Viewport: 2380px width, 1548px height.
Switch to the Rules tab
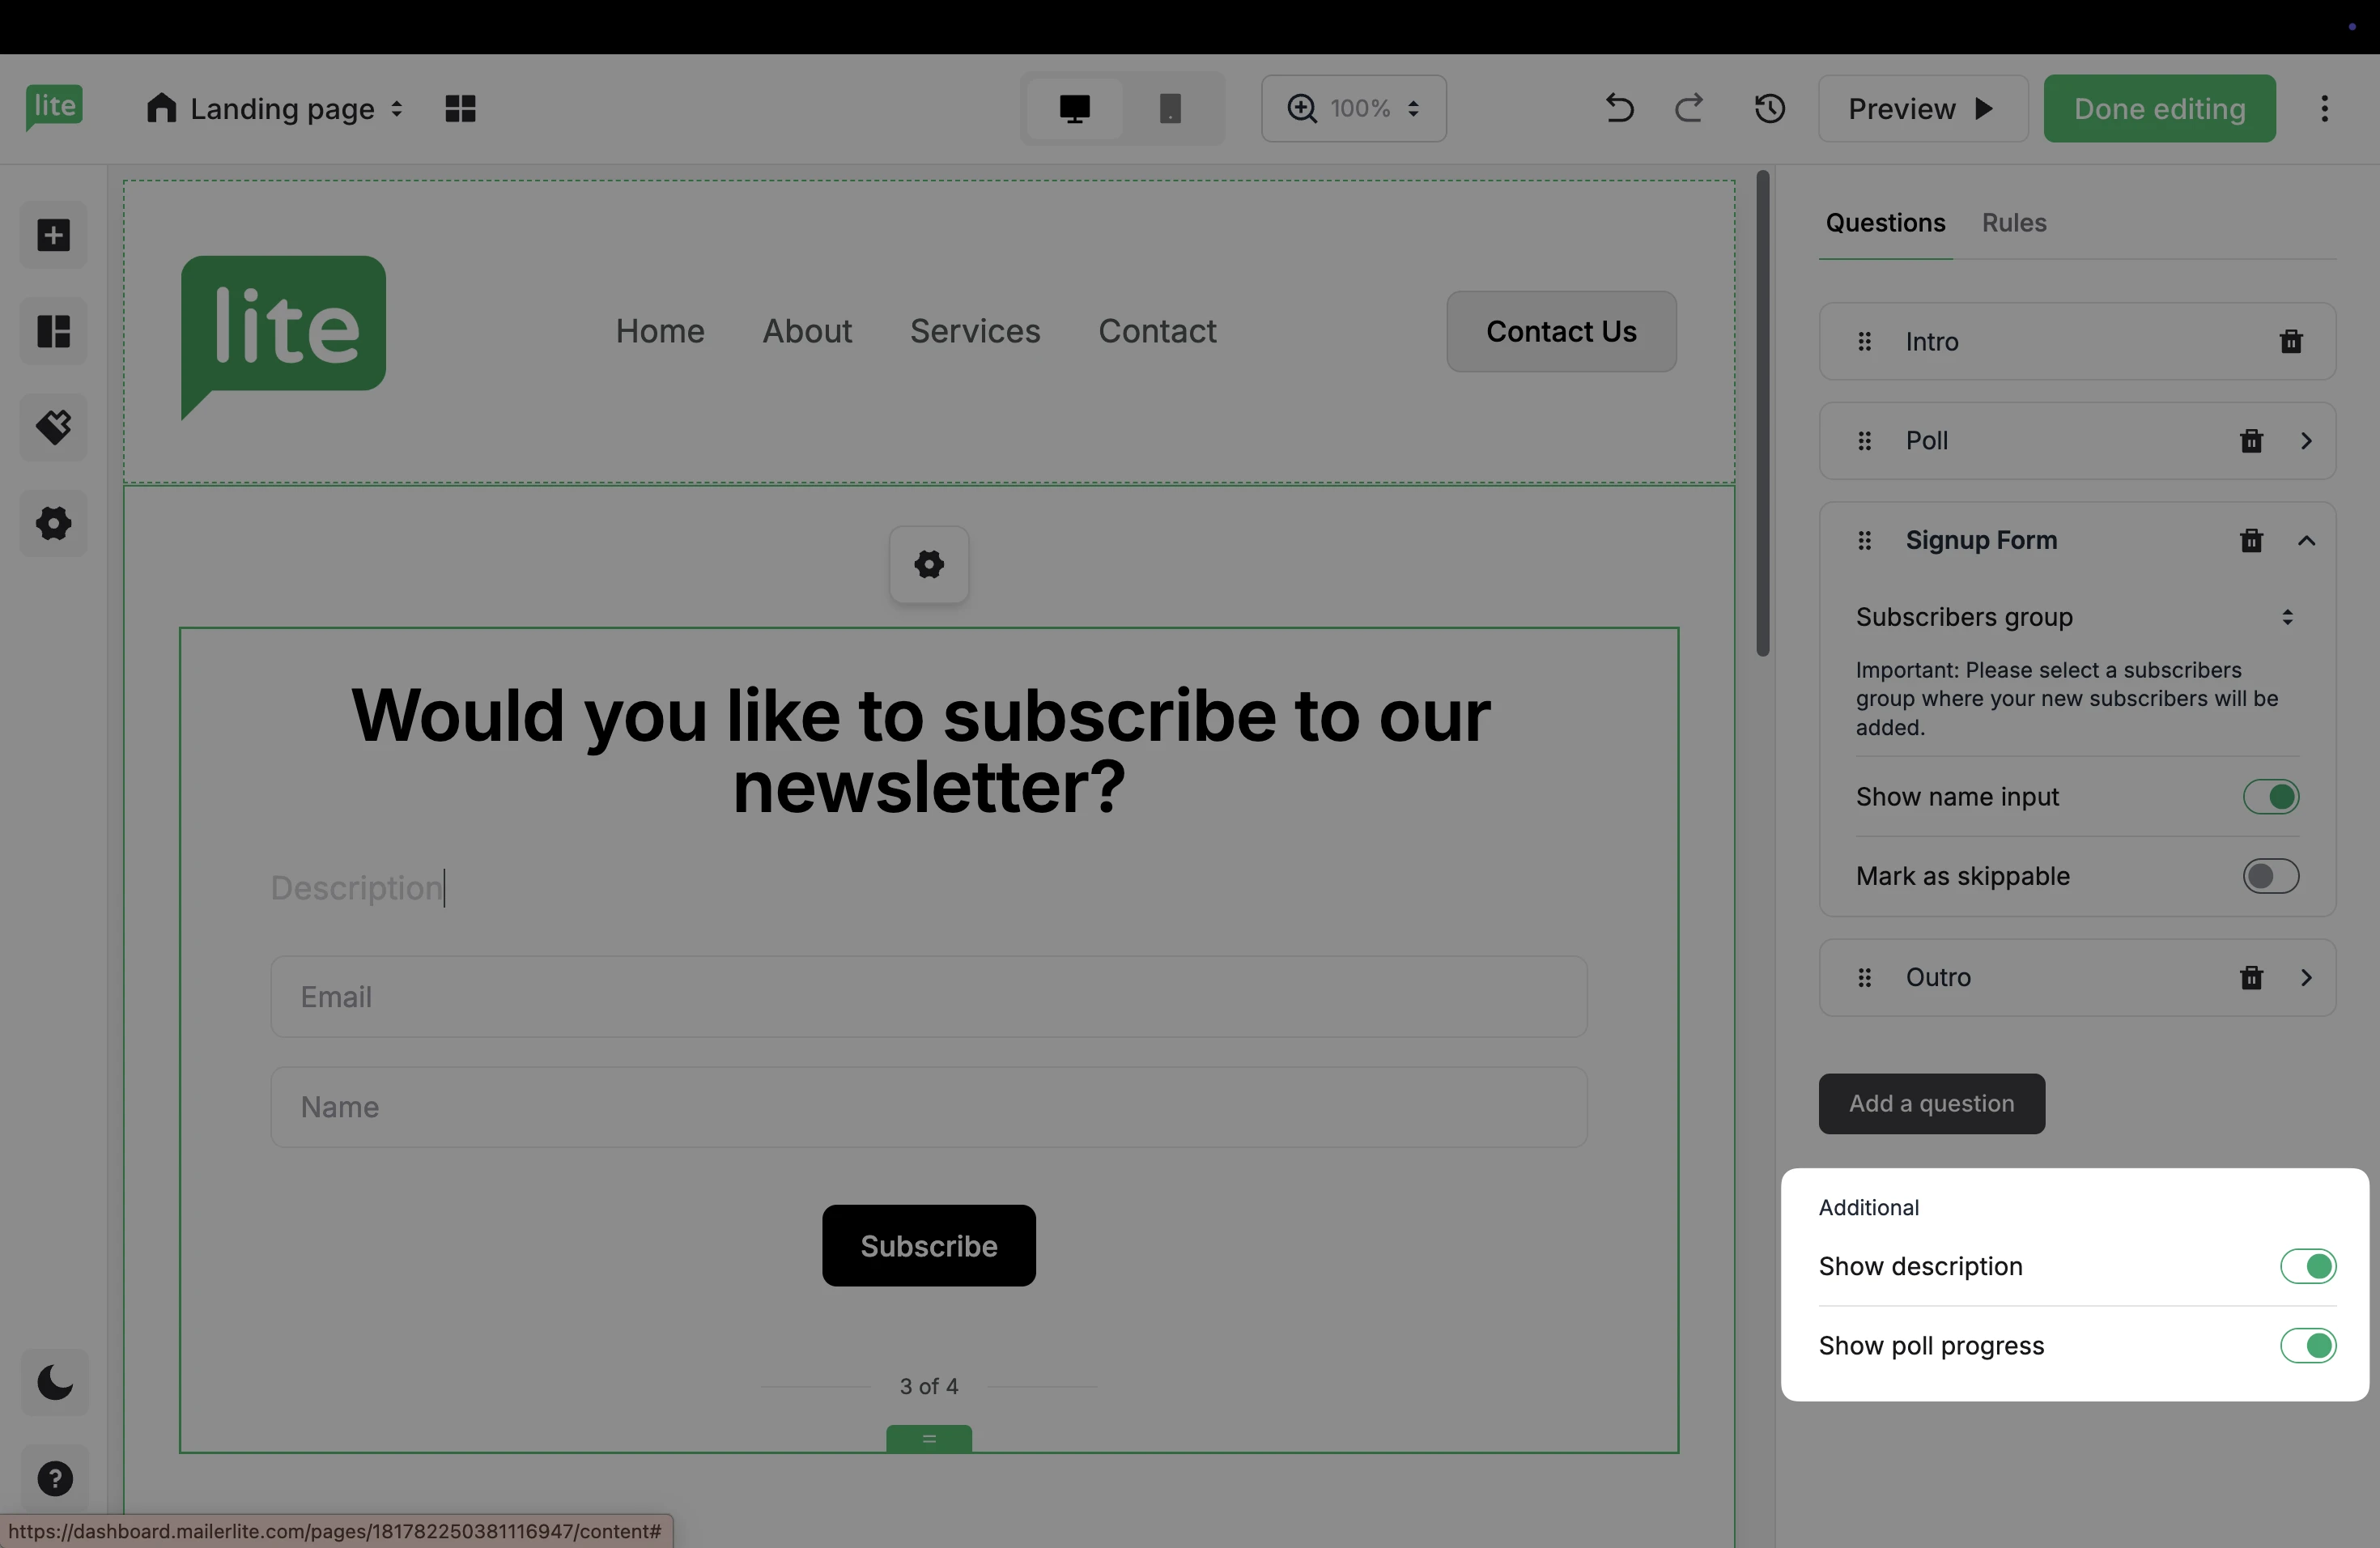(2013, 223)
